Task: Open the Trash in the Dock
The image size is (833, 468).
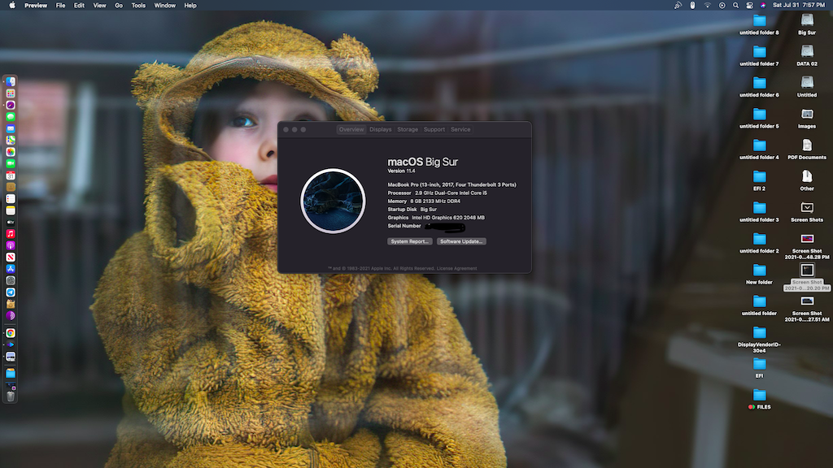Action: [x=11, y=396]
